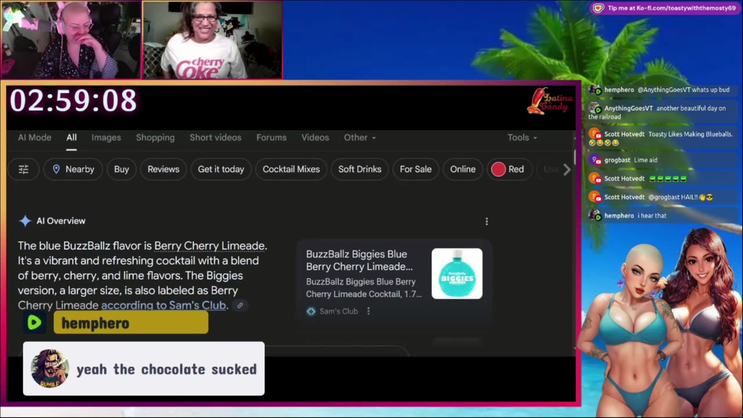Click the 'Berry Cherry Limeade' underlined text
This screenshot has width=743, height=418.
pos(210,246)
